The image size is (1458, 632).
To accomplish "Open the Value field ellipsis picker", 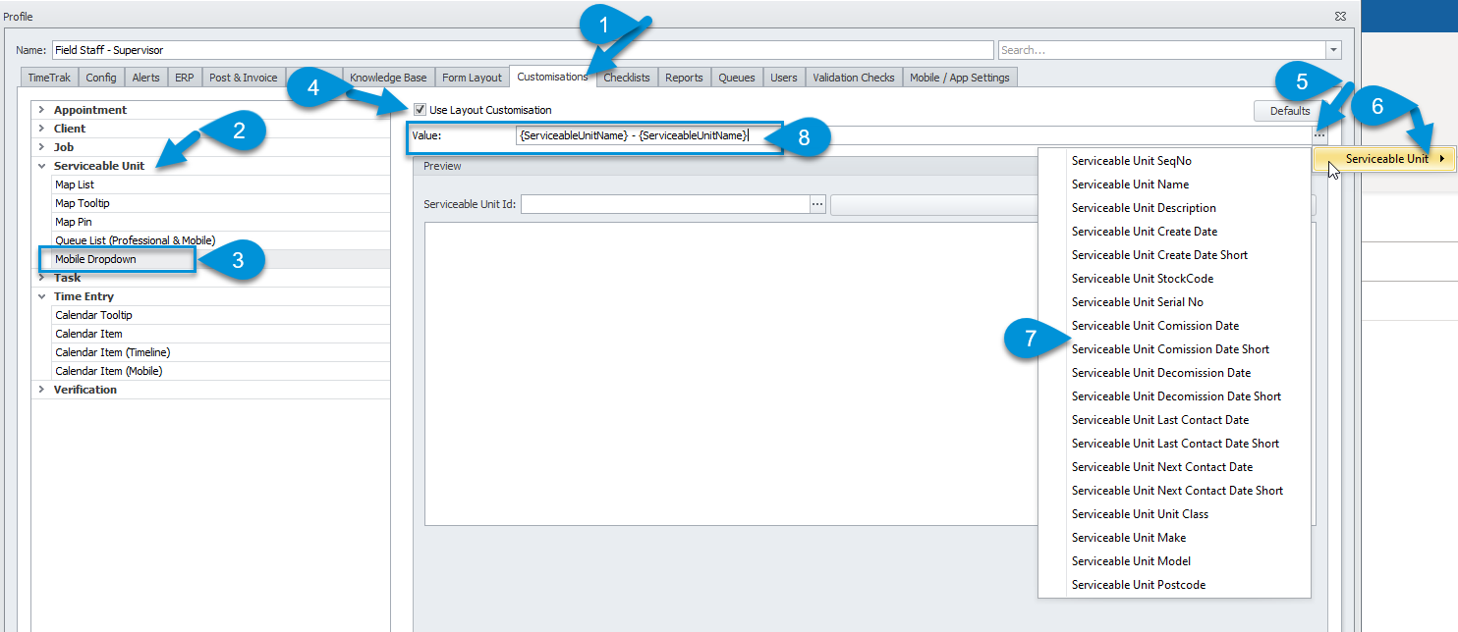I will [x=1318, y=134].
